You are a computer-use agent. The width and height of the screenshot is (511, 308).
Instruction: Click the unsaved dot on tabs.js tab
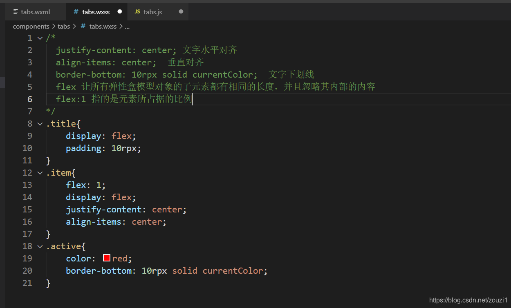click(181, 12)
